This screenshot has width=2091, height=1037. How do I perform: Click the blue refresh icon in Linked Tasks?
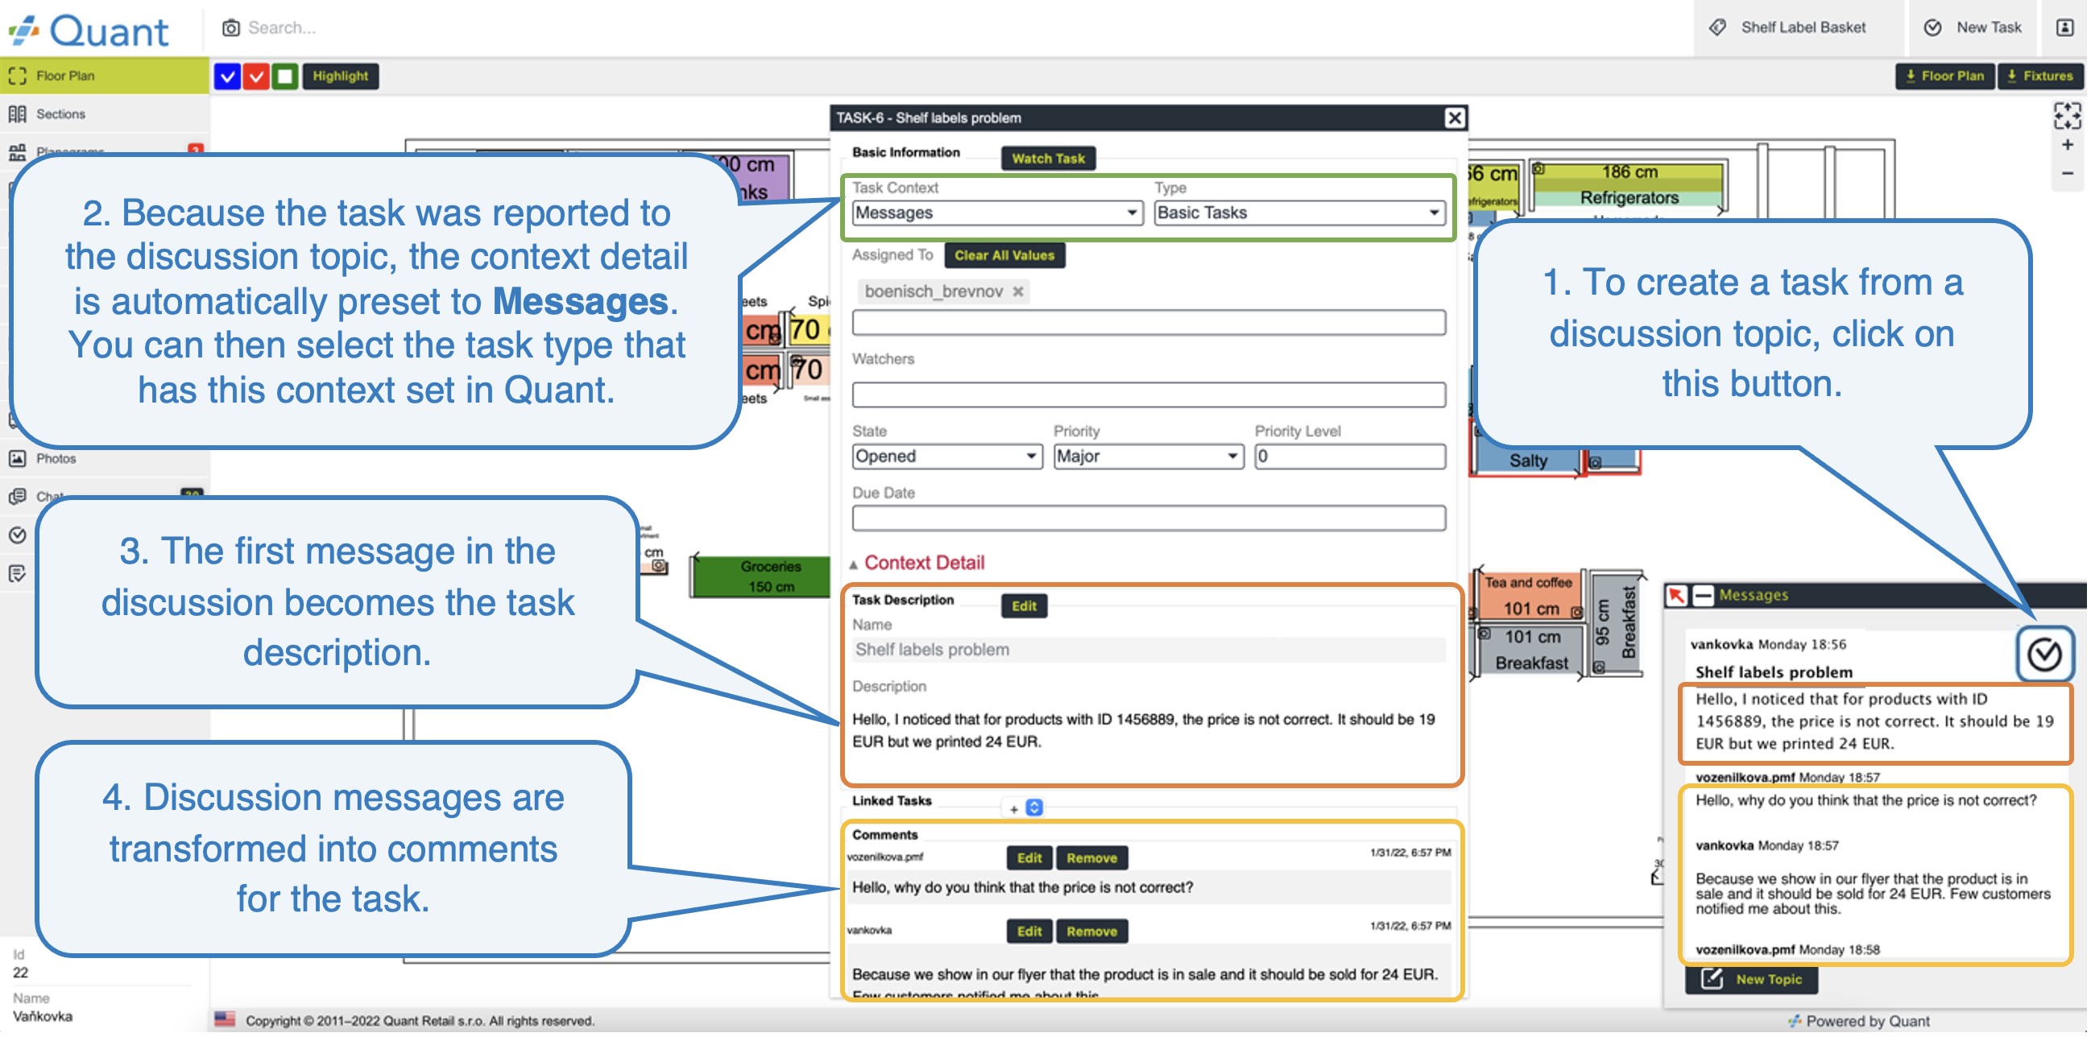(x=1036, y=809)
